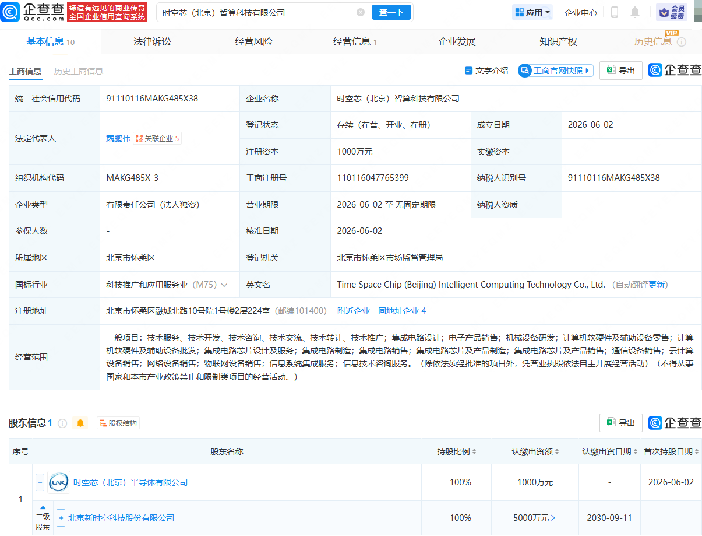Image resolution: width=702 pixels, height=536 pixels.
Task: Select the 工商信息 sub-tab
Action: click(25, 71)
